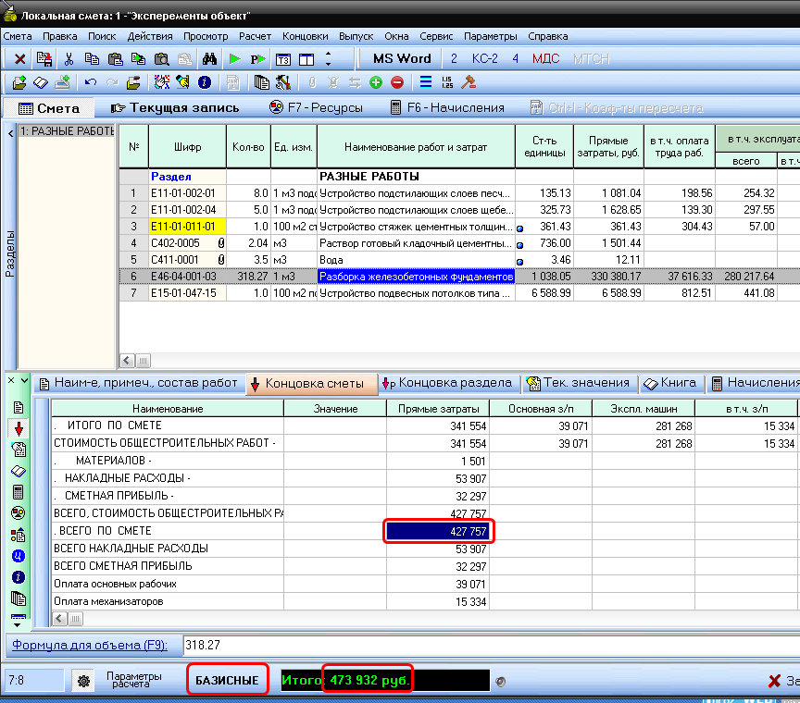
Task: Click red arrow icon in left sidebar
Action: click(18, 428)
